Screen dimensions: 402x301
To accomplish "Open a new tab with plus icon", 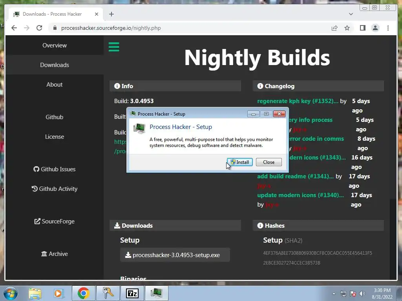I will 111,14.
